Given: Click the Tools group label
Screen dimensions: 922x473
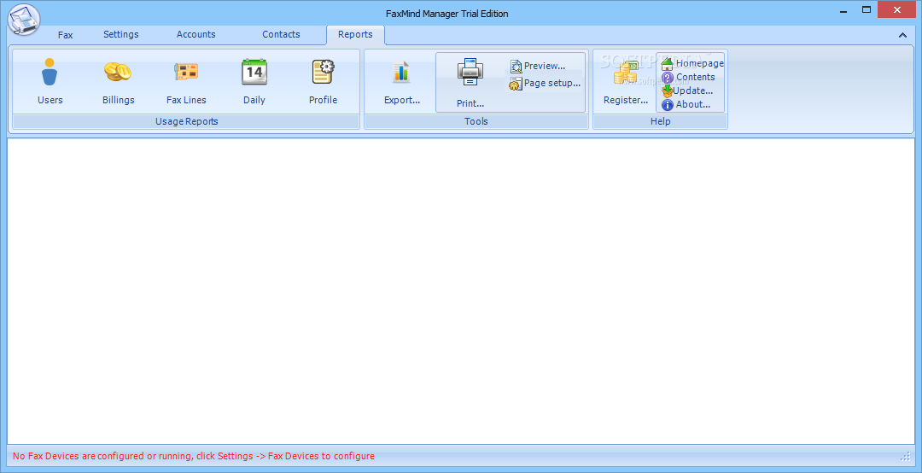Looking at the screenshot, I should pos(476,121).
